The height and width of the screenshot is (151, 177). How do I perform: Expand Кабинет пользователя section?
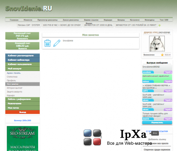22,64
